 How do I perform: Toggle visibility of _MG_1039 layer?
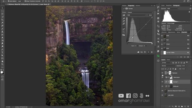162,95
